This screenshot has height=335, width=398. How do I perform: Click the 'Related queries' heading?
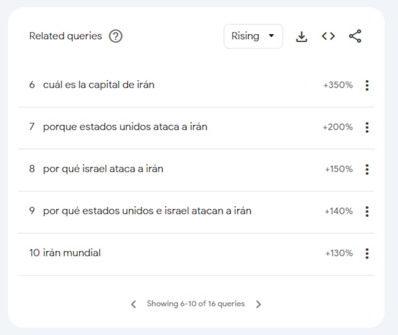point(65,36)
